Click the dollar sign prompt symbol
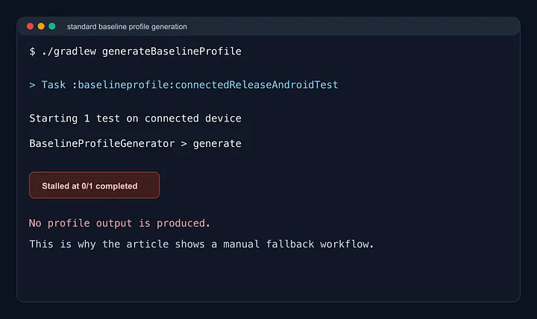 32,51
